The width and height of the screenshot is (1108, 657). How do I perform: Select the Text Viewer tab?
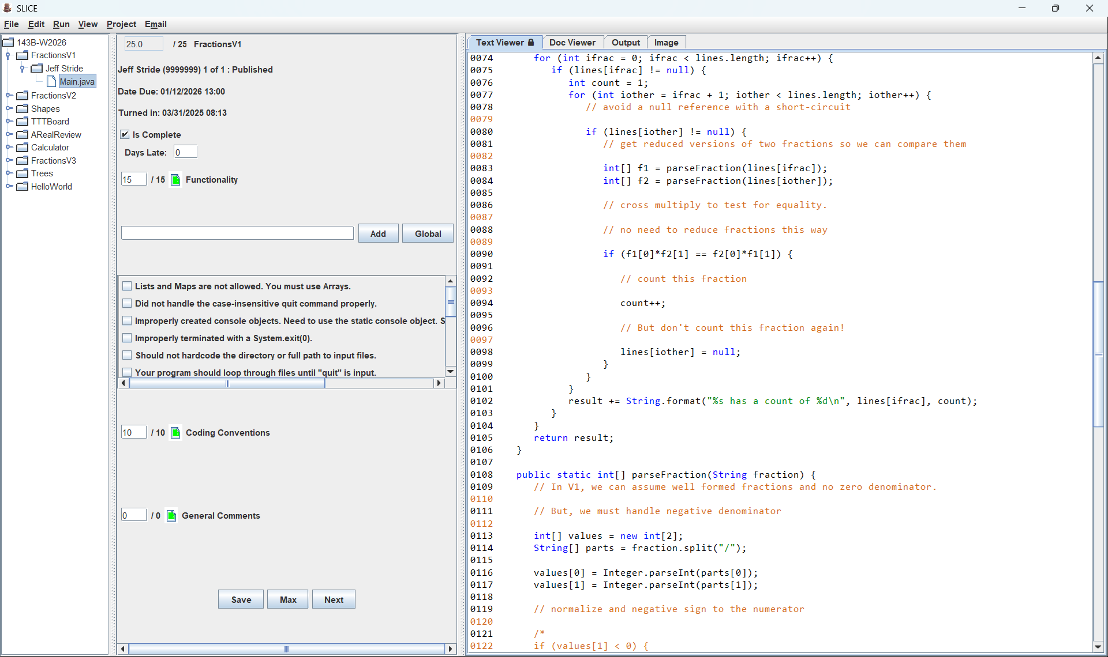pos(505,43)
